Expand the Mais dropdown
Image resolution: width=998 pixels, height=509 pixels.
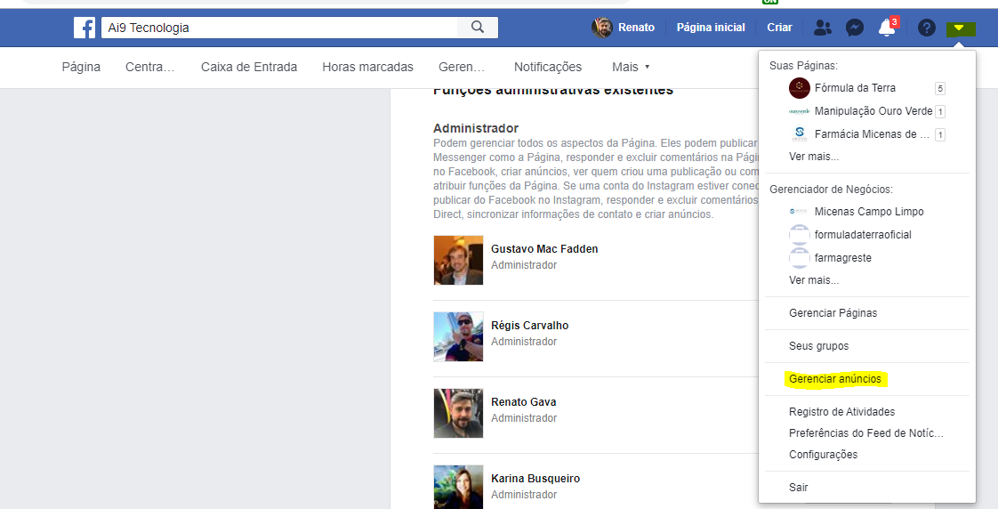coord(631,67)
